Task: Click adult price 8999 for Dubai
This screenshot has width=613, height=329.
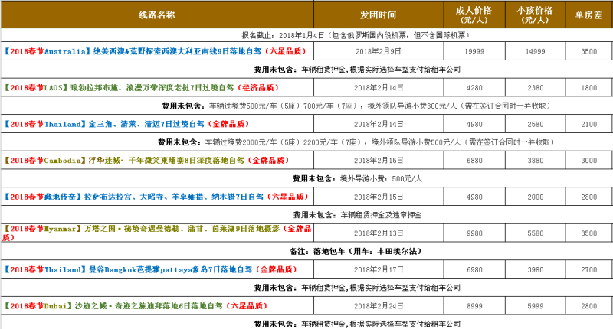Action: tap(474, 305)
